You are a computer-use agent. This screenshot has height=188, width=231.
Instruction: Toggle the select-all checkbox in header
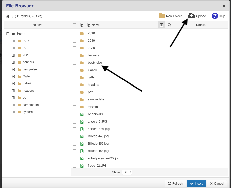click(74, 25)
